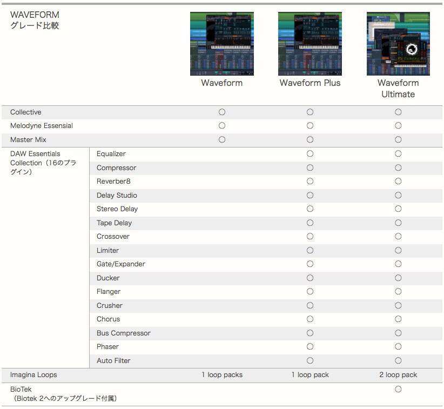
Task: Click the 'Bus Compressor' plugin row
Action: coord(266,333)
